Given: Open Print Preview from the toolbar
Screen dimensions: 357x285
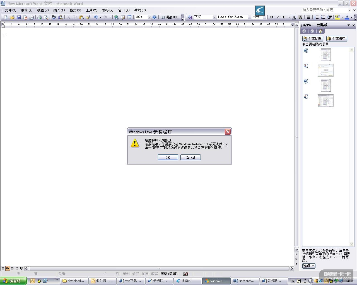Looking at the screenshot, I should tap(46, 17).
